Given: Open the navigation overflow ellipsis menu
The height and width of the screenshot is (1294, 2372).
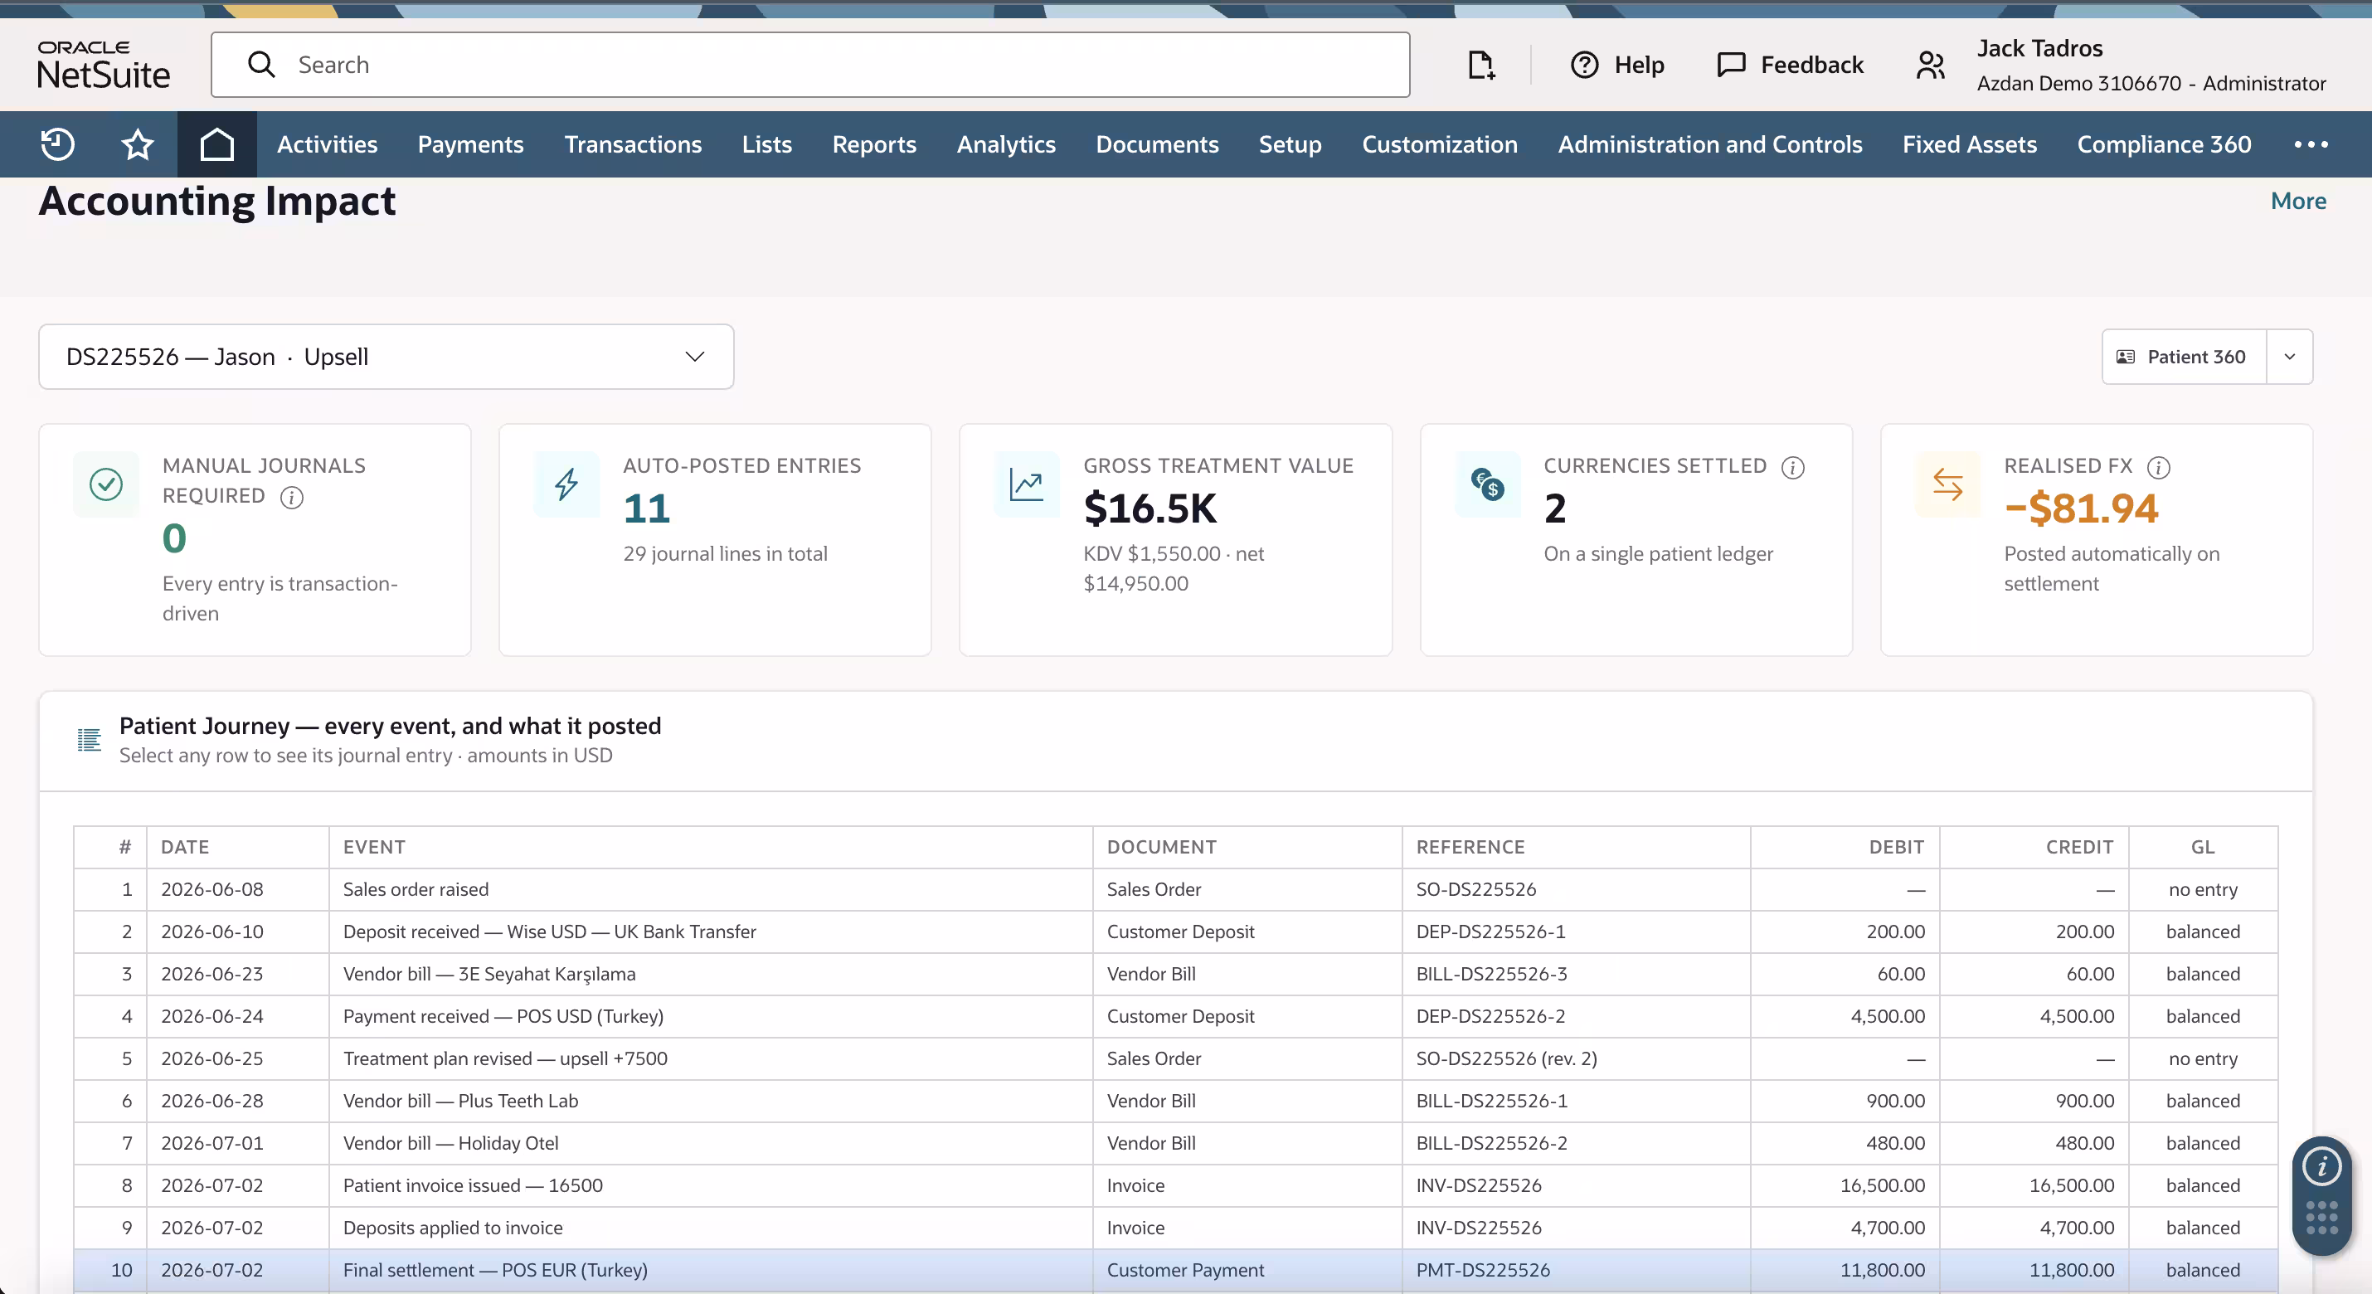Looking at the screenshot, I should pos(2311,144).
